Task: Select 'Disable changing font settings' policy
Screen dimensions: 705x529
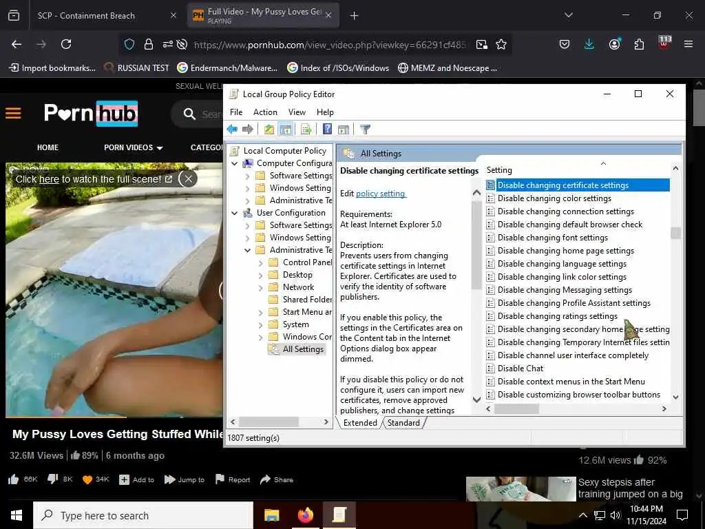Action: [553, 238]
